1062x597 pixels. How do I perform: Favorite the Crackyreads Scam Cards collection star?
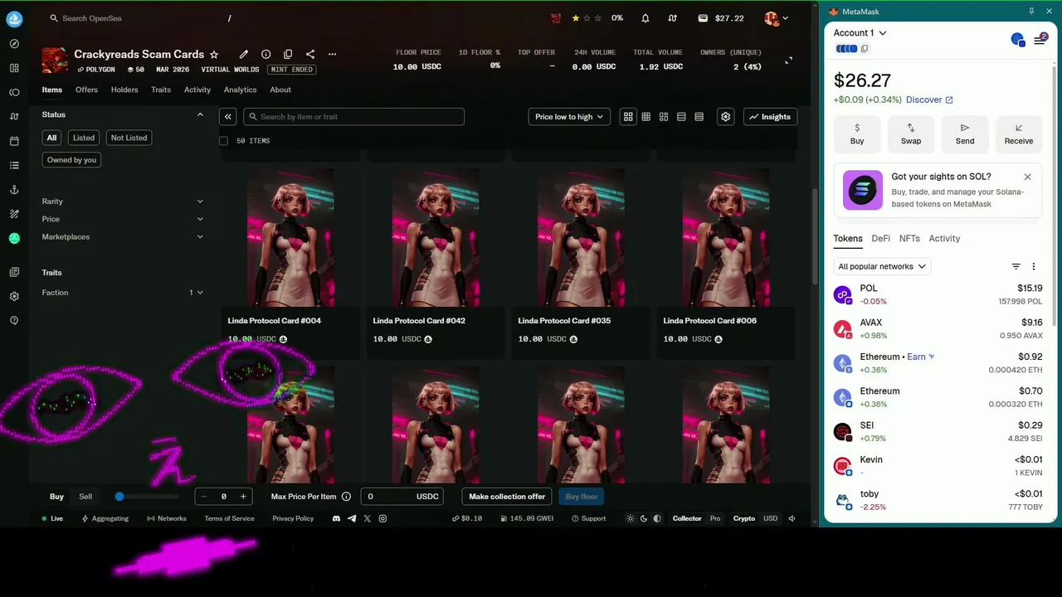[x=214, y=54]
